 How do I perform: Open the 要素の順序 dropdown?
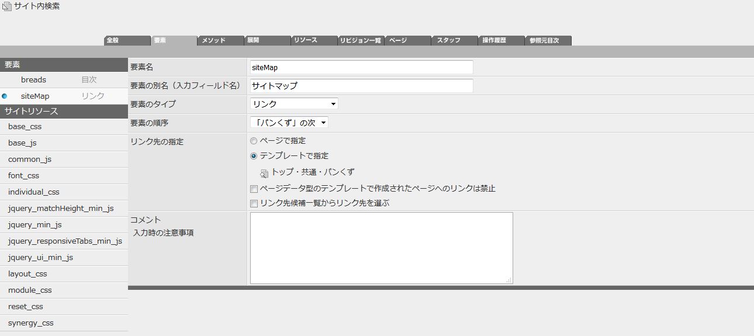(289, 123)
